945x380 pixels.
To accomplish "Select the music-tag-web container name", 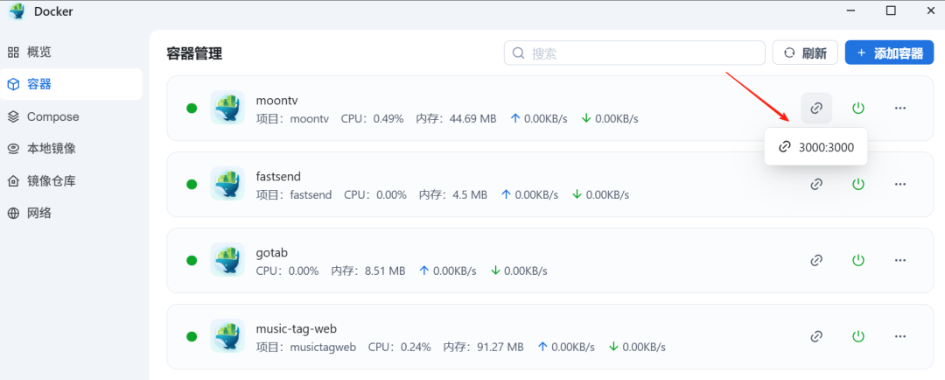I will click(297, 328).
